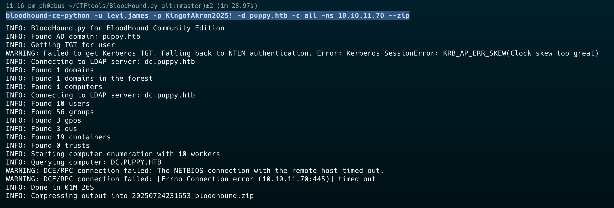The height and width of the screenshot is (208, 614).
Task: Click the NETBIOS connection timed out warning
Action: click(x=195, y=171)
